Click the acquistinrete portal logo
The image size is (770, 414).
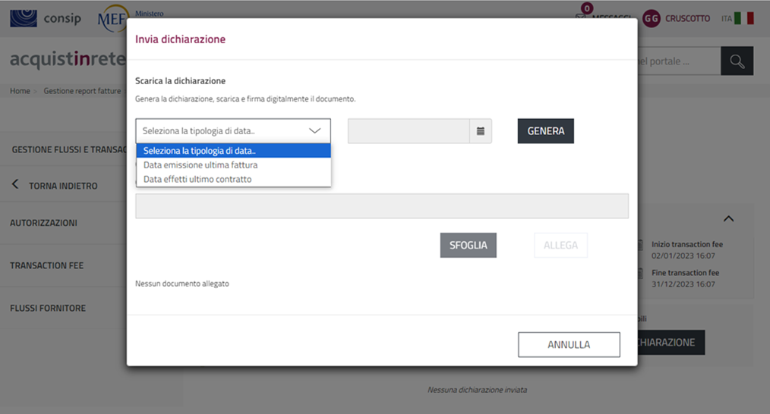(x=64, y=61)
